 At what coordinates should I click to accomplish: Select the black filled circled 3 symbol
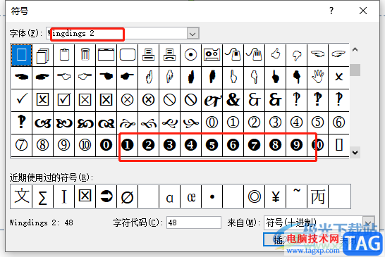click(x=169, y=145)
